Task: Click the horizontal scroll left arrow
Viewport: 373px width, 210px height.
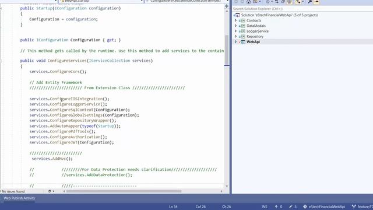Action: pyautogui.click(x=64, y=191)
